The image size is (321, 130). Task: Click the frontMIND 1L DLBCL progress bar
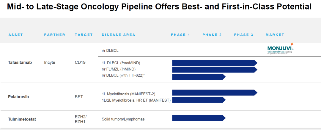215,63
